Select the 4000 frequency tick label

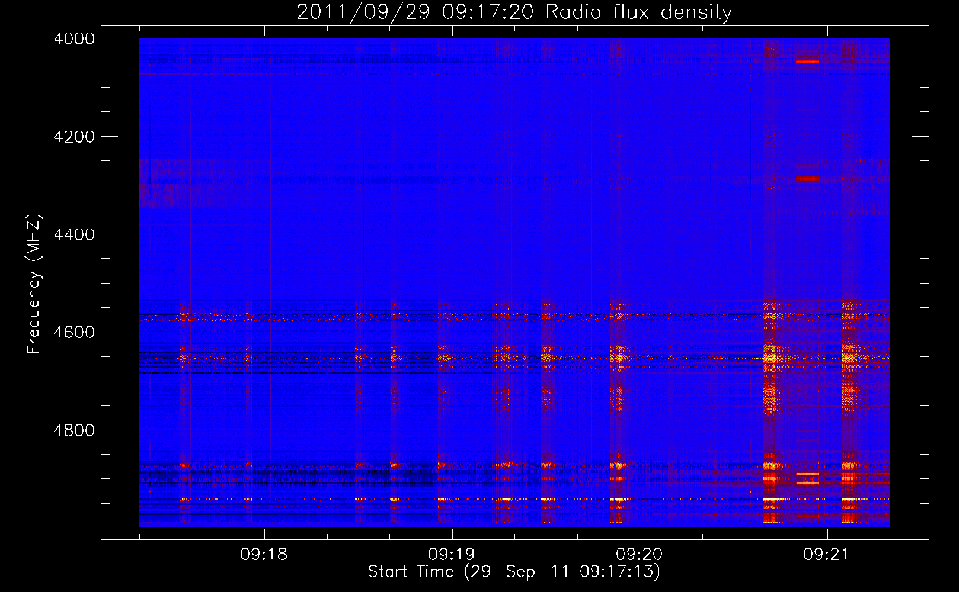point(74,38)
